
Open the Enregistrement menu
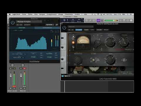[x=52, y=14]
